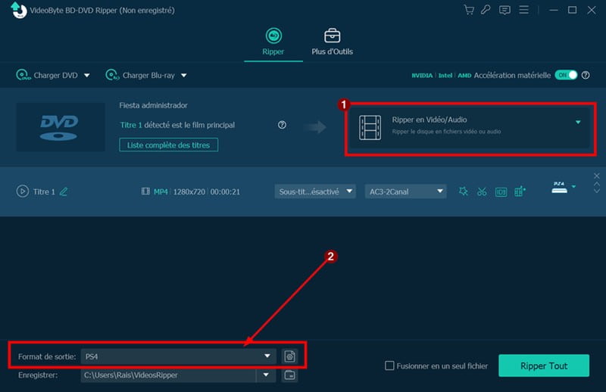Viewport: 606px width, 392px height.
Task: Open the output folder icon
Action: pos(290,375)
